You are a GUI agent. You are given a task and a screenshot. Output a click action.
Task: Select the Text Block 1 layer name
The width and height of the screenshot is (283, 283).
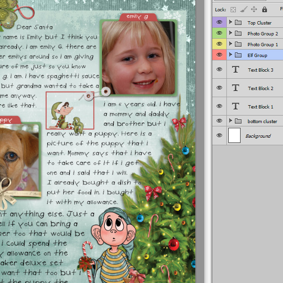coord(260,107)
